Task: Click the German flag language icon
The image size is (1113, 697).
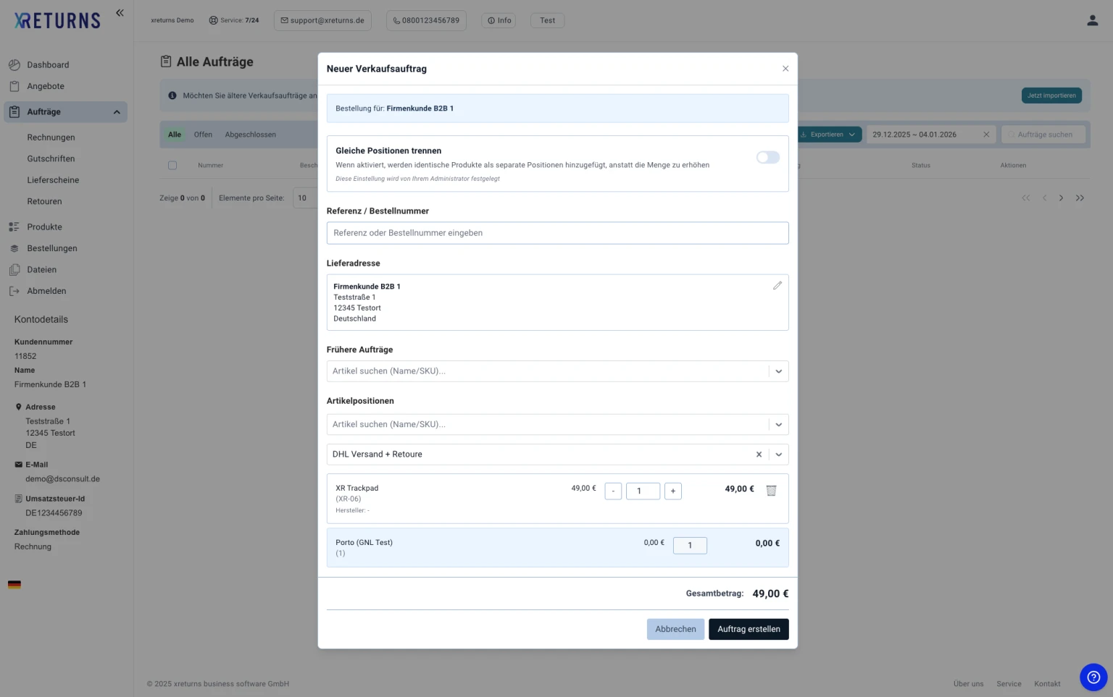Action: [14, 585]
